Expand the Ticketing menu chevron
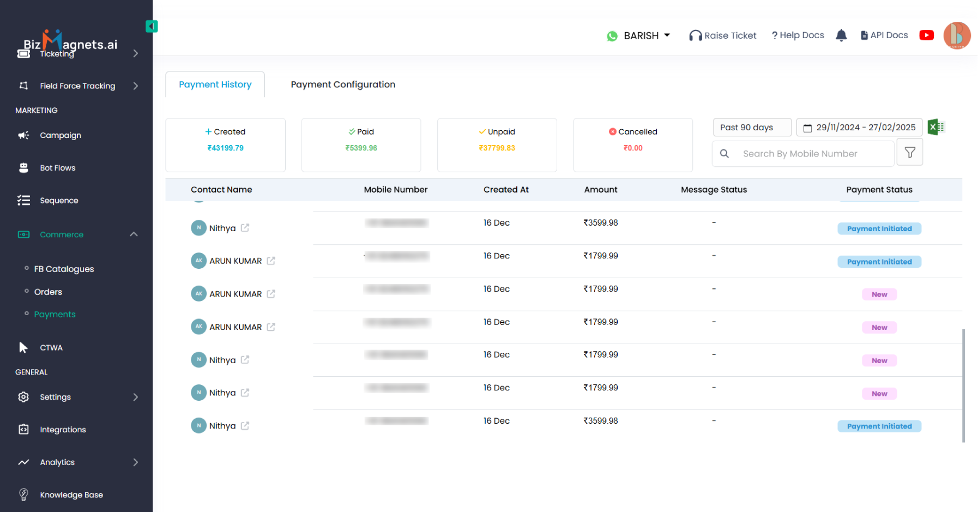This screenshot has width=978, height=512. tap(135, 53)
